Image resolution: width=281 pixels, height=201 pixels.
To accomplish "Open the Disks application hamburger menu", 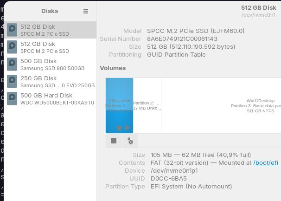I will click(x=86, y=11).
